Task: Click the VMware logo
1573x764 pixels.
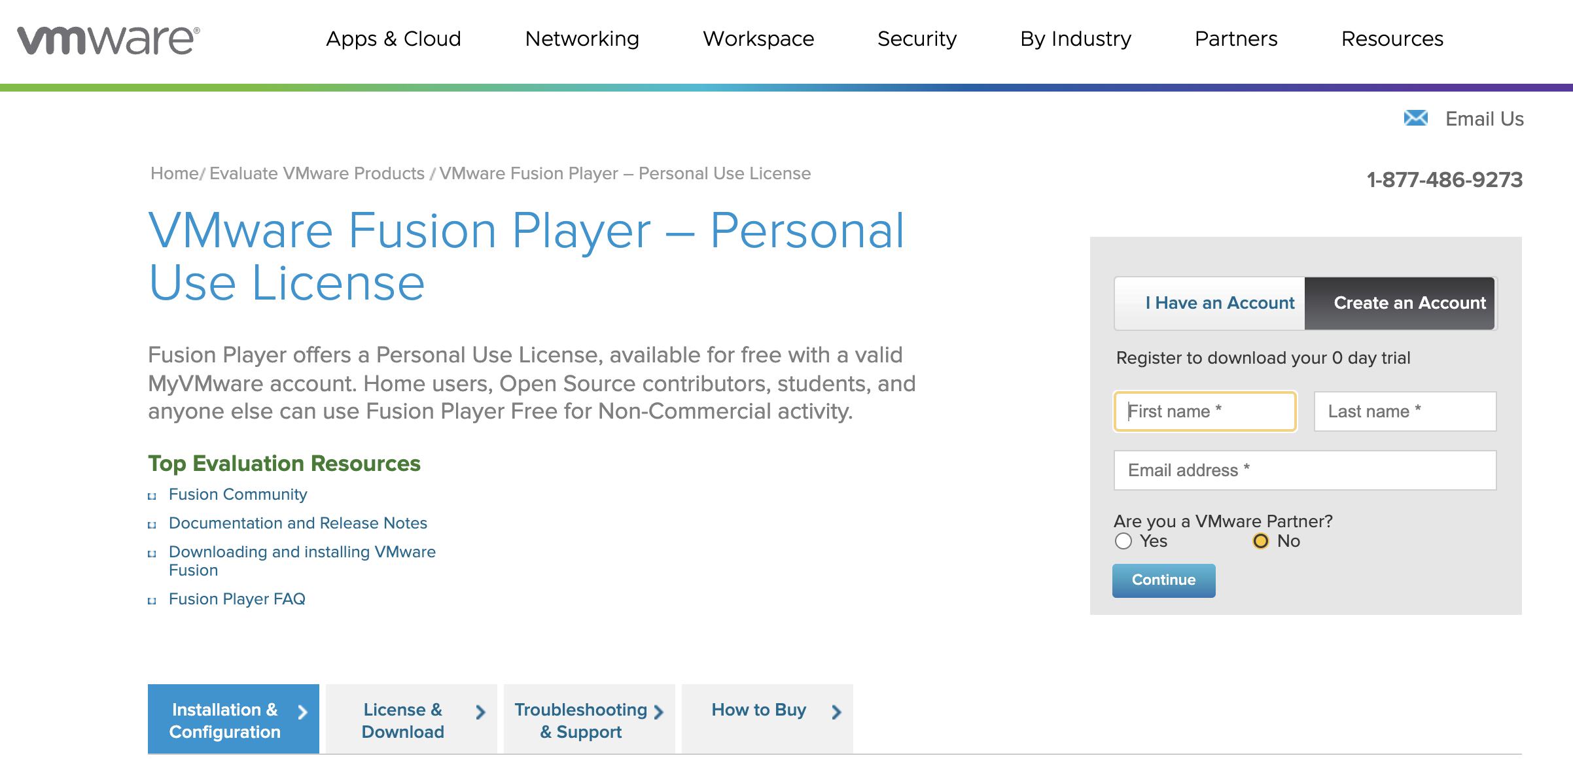Action: 108,41
